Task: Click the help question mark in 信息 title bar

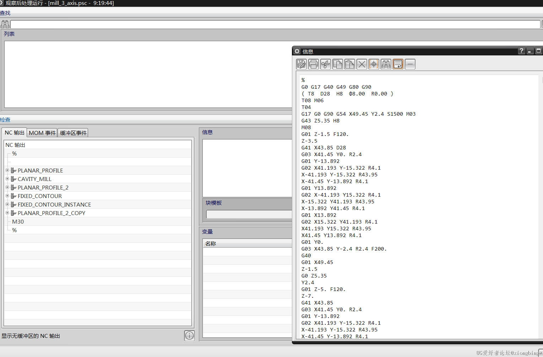Action: (521, 51)
